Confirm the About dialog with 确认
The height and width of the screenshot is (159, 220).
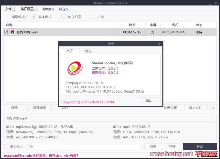click(x=149, y=101)
